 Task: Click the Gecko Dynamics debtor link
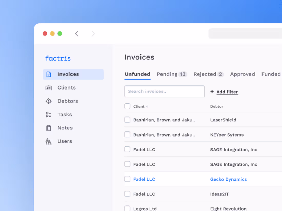click(x=228, y=179)
